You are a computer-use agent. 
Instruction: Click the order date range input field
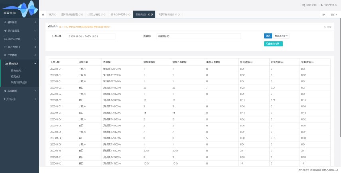click(x=91, y=36)
